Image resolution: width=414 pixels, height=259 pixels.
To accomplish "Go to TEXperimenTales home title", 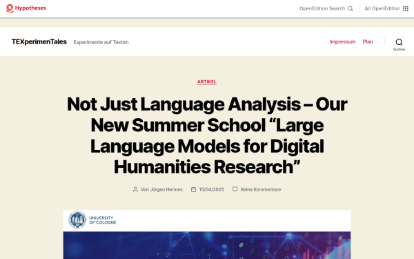I will (39, 41).
